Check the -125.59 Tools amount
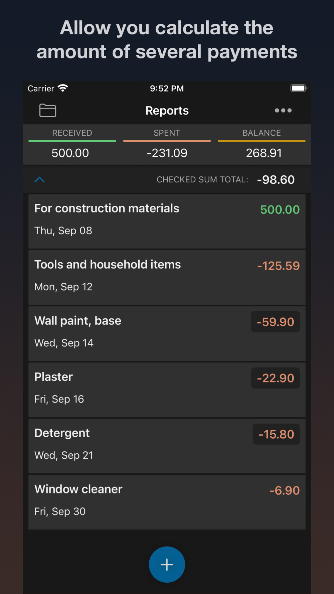 (x=278, y=266)
